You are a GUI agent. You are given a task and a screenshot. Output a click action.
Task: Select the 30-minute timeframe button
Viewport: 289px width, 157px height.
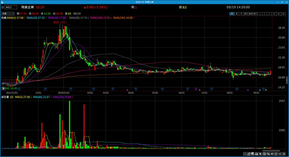coord(278,14)
